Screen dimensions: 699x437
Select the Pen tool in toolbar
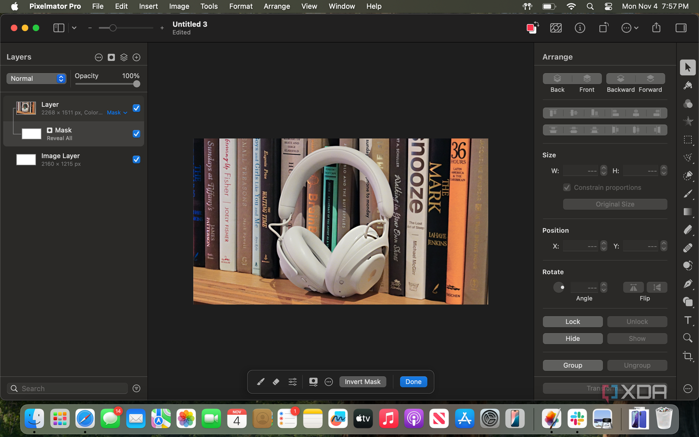[x=688, y=284]
